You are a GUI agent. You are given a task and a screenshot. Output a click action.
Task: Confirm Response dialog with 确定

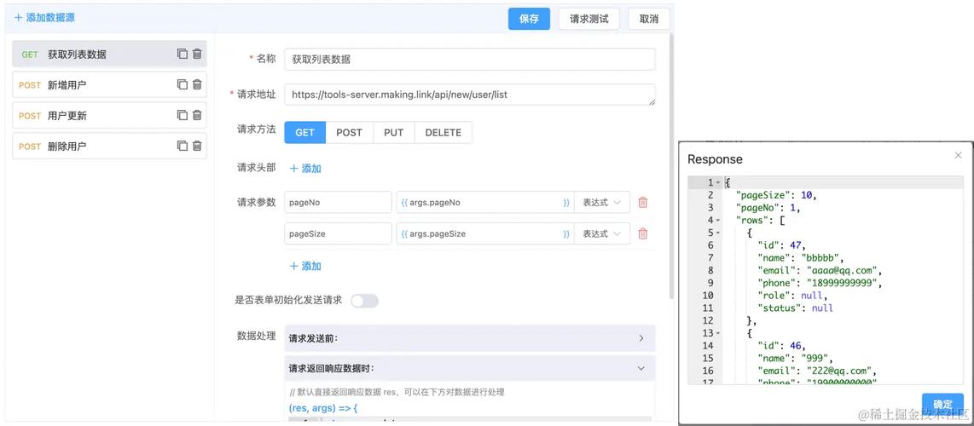click(x=942, y=405)
